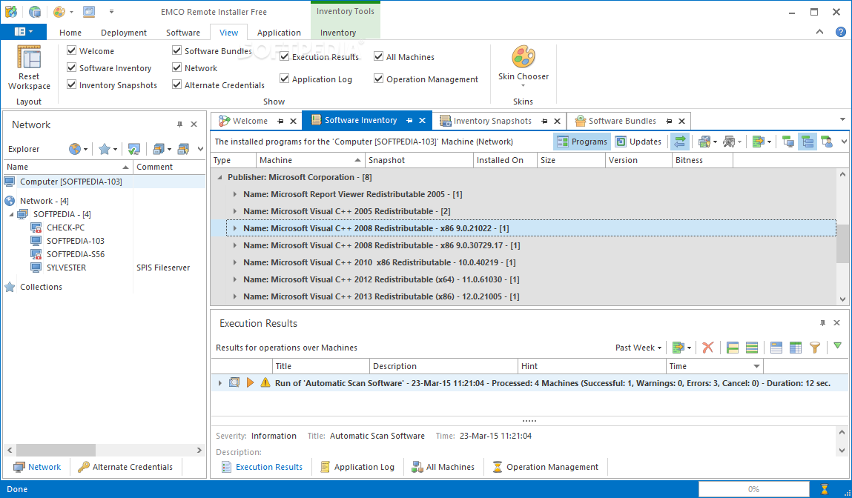Viewport: 852px width, 498px height.
Task: Open the Past Week period dropdown
Action: coord(638,348)
